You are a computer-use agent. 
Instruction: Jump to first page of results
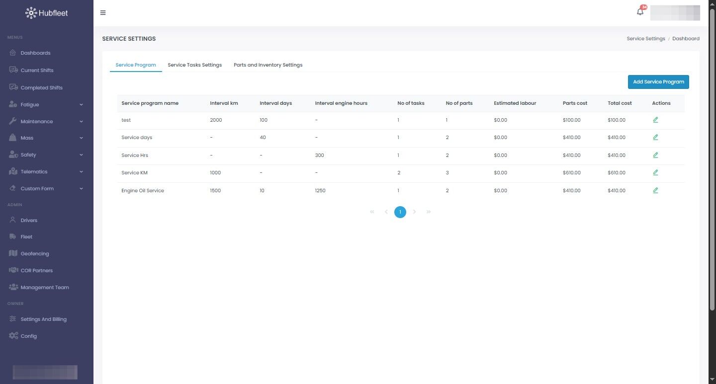pos(372,212)
